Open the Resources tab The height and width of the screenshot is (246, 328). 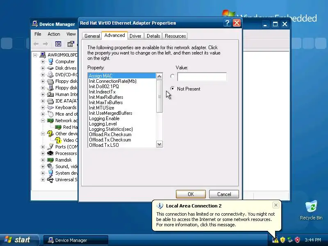(x=175, y=36)
